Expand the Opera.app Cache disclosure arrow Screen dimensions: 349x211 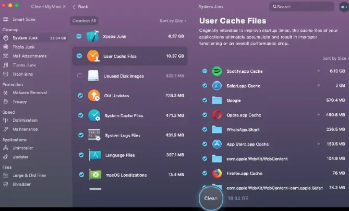tap(319, 114)
